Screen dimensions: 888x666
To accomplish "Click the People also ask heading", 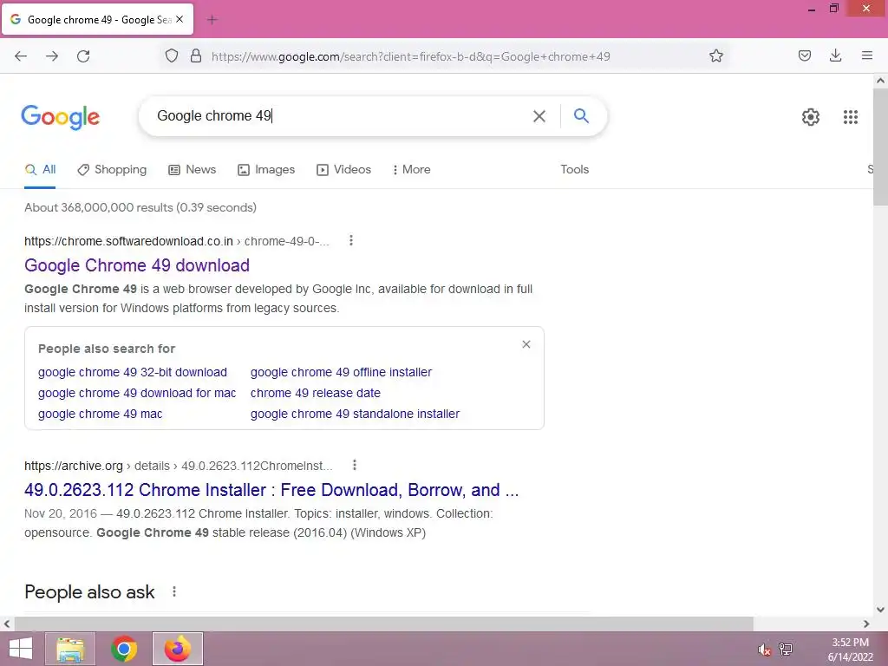I will (x=89, y=591).
